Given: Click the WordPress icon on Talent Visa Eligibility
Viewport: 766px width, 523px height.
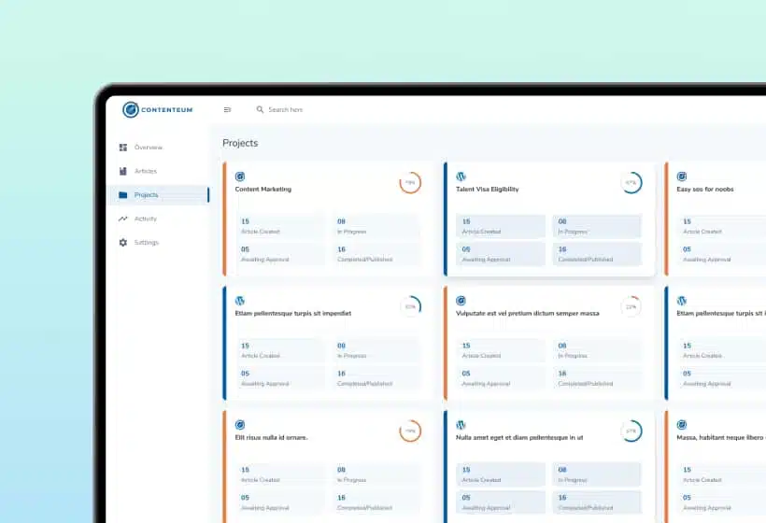Looking at the screenshot, I should [x=461, y=177].
